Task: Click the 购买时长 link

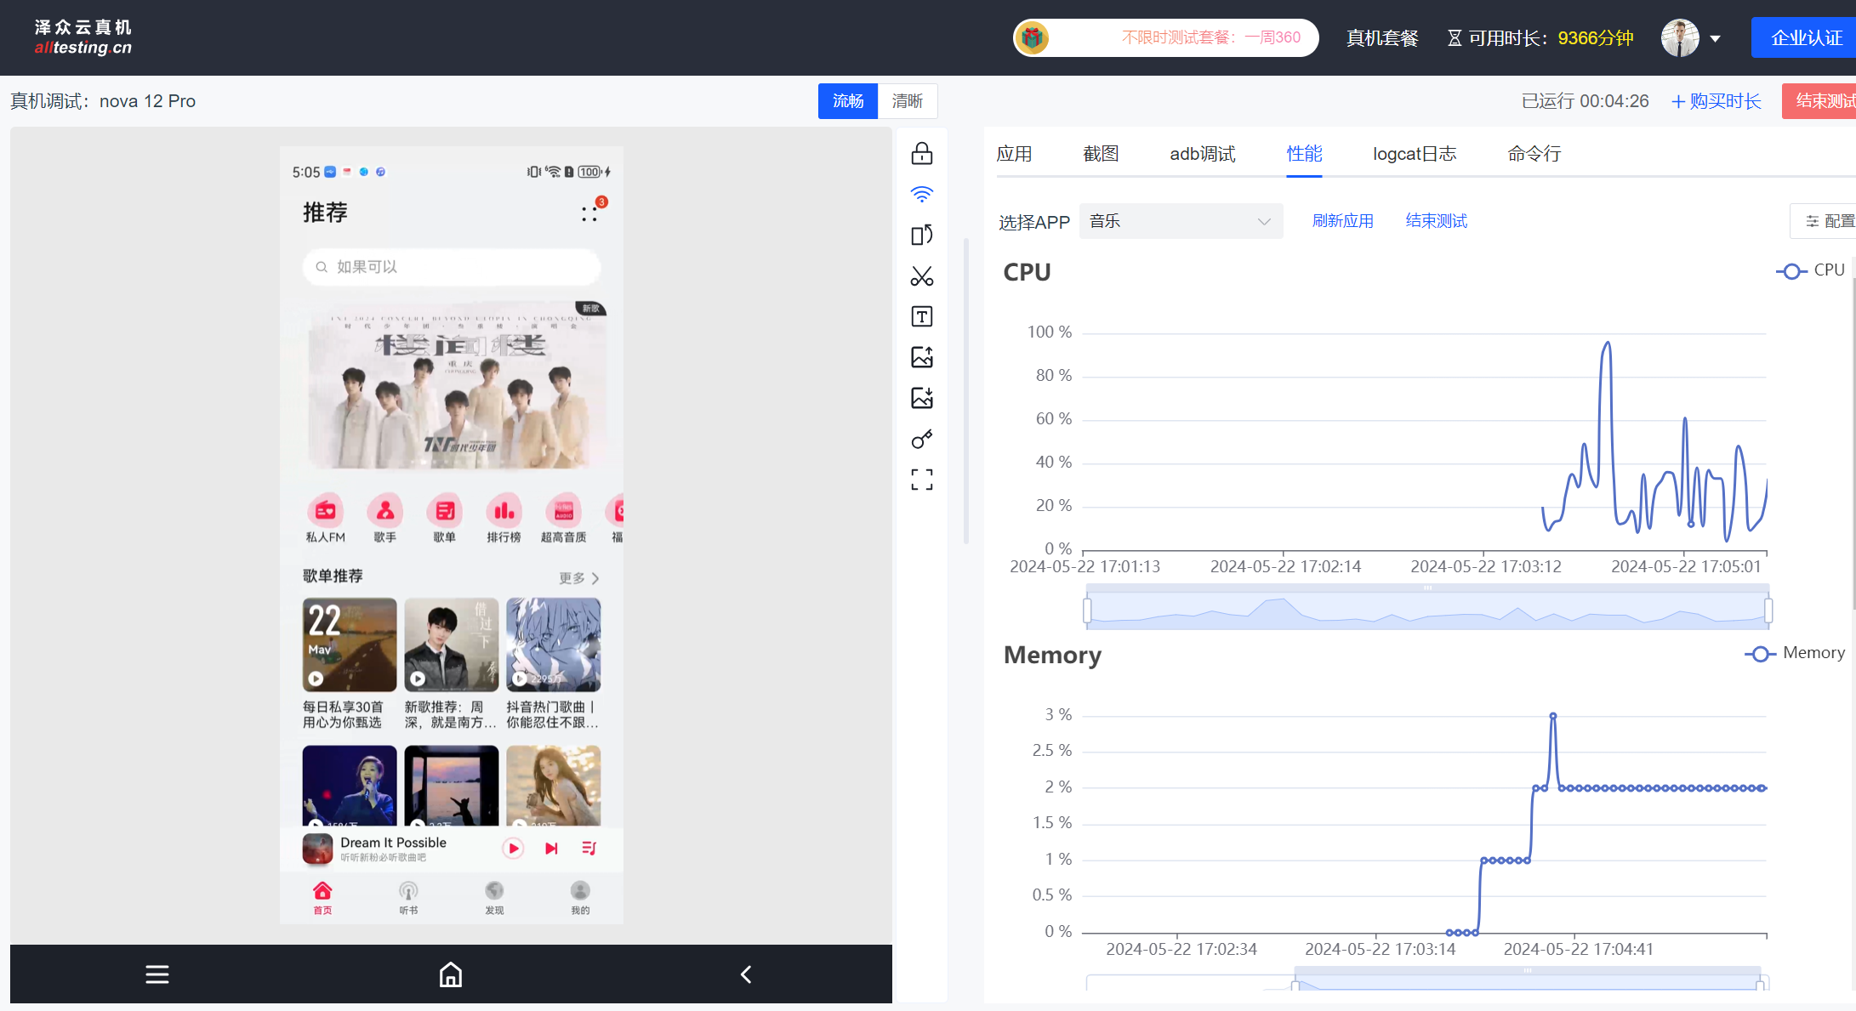Action: click(x=1717, y=101)
